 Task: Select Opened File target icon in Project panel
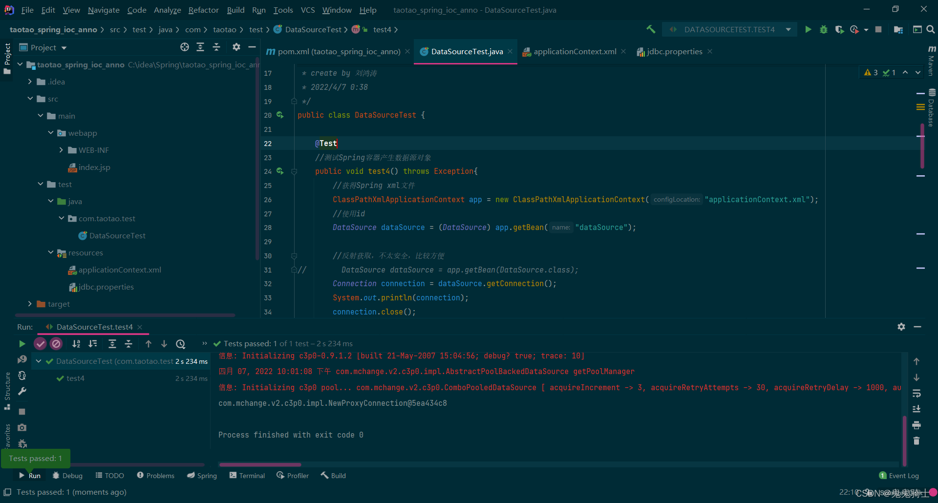click(x=185, y=47)
